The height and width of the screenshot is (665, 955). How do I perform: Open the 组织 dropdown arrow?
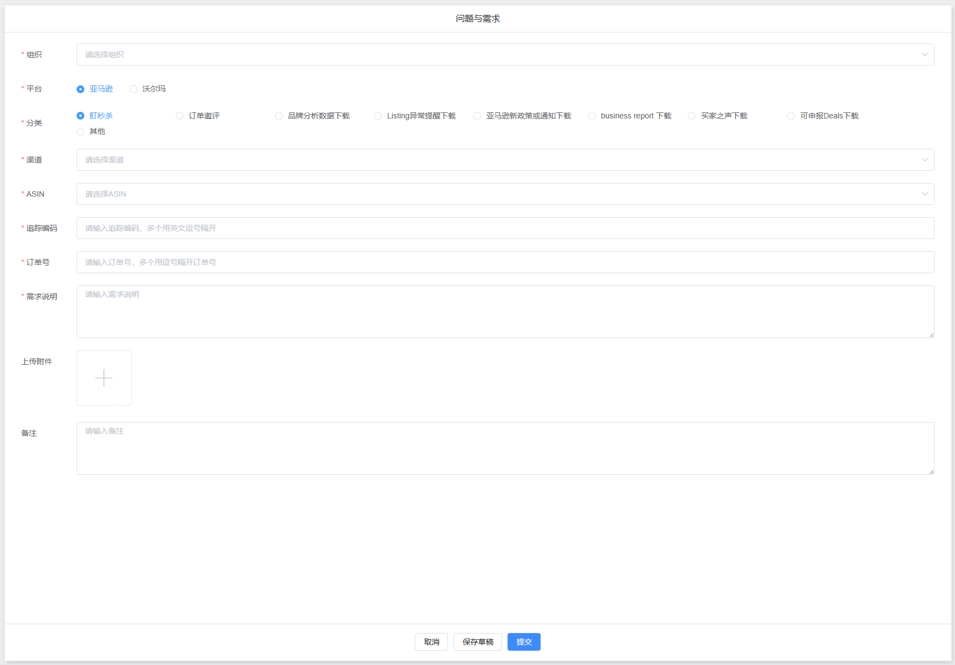[x=924, y=55]
